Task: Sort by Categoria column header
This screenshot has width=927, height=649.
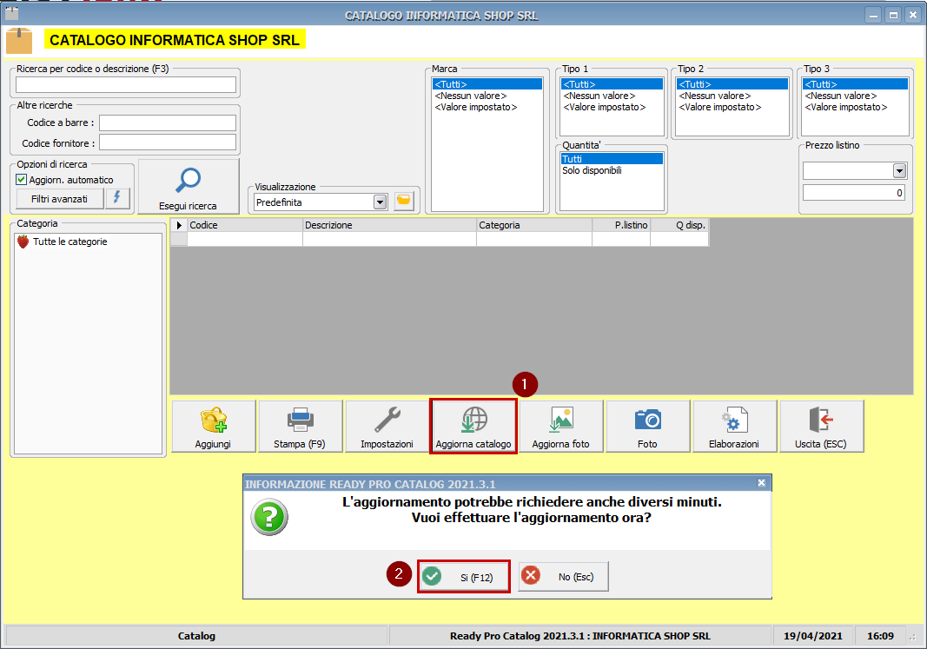Action: [534, 225]
